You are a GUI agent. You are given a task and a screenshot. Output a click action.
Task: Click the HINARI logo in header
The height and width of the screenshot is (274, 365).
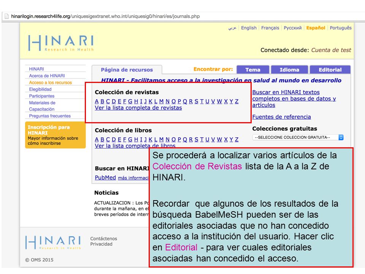tap(61, 43)
